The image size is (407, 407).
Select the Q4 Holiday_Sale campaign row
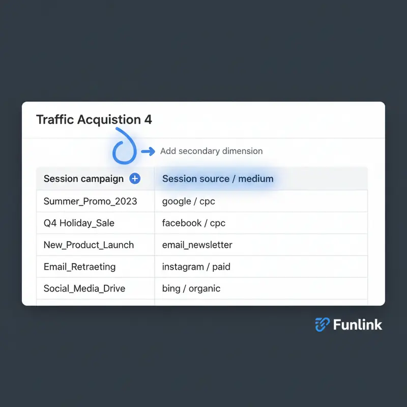point(79,223)
